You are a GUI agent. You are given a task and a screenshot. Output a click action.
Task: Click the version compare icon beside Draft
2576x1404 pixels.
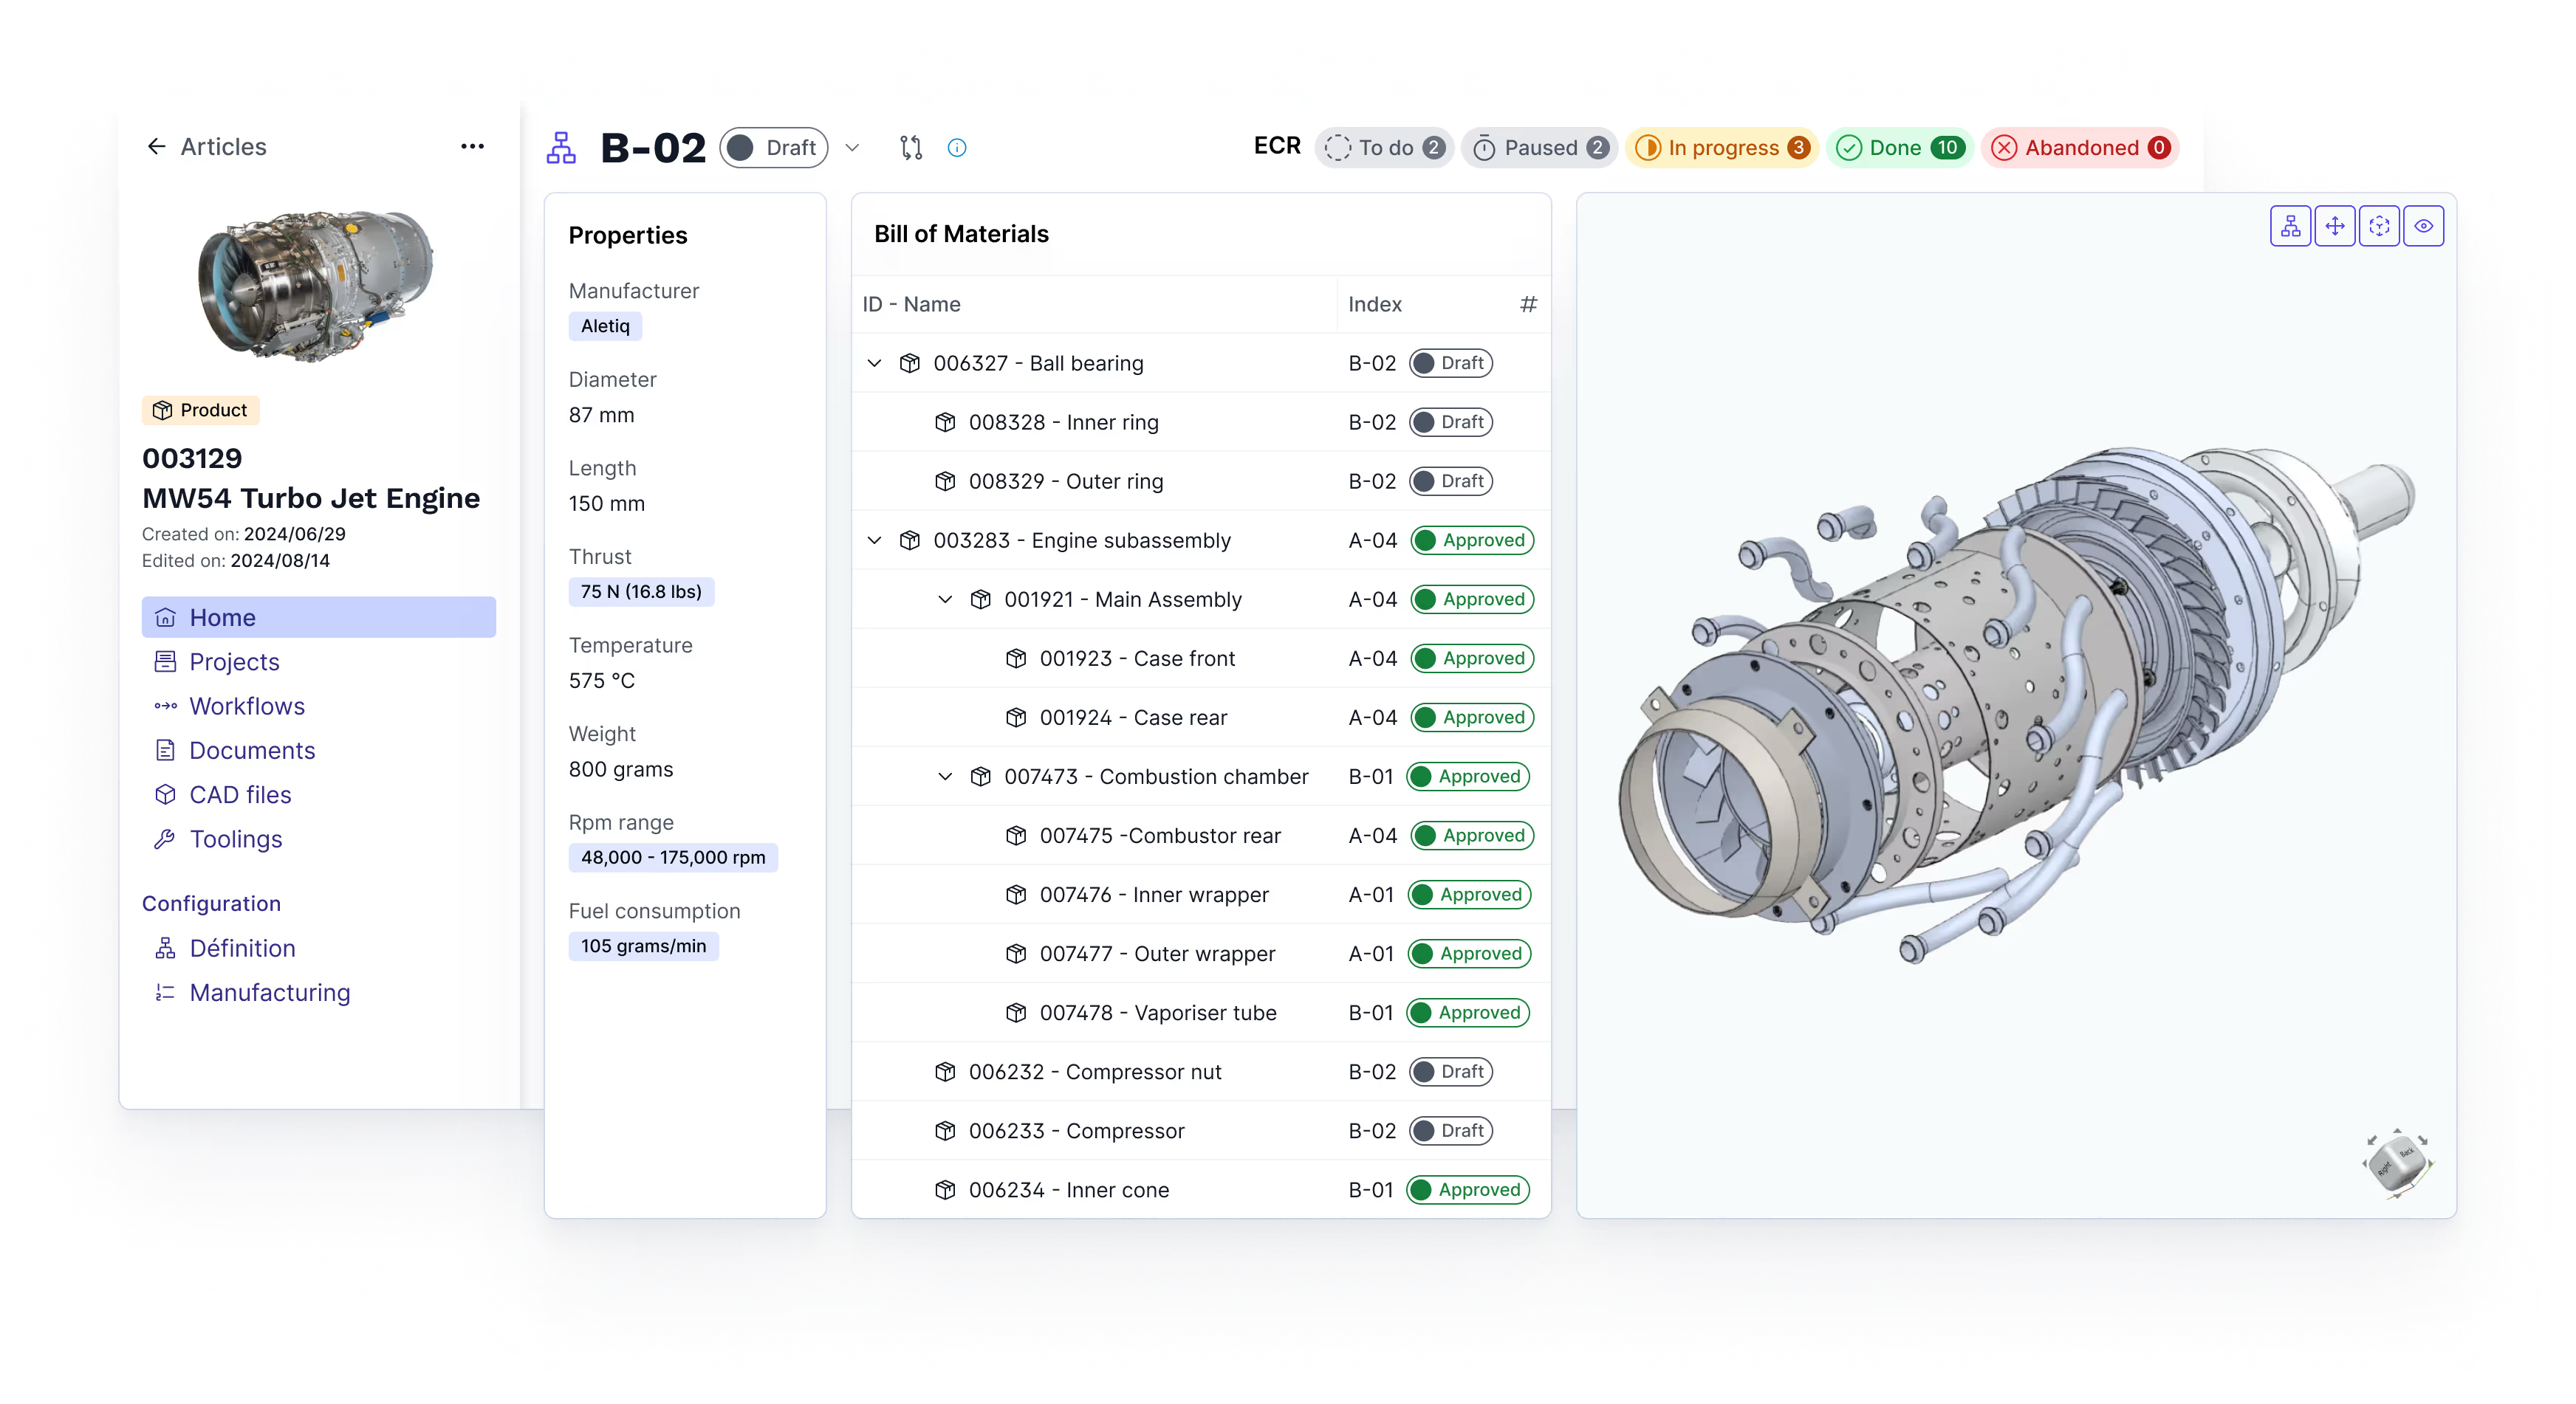point(910,148)
